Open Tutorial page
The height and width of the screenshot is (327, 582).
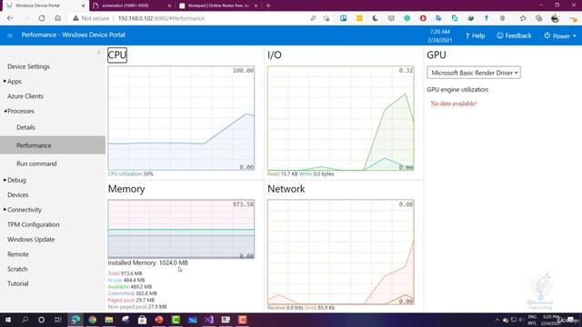[18, 283]
